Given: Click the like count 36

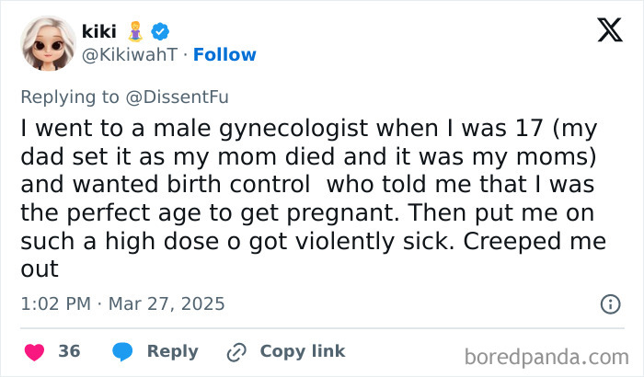Looking at the screenshot, I should click(69, 351).
